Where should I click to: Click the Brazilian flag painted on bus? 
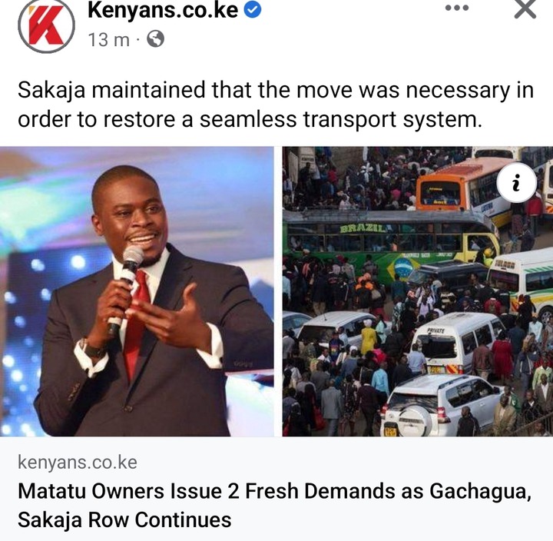pyautogui.click(x=403, y=269)
